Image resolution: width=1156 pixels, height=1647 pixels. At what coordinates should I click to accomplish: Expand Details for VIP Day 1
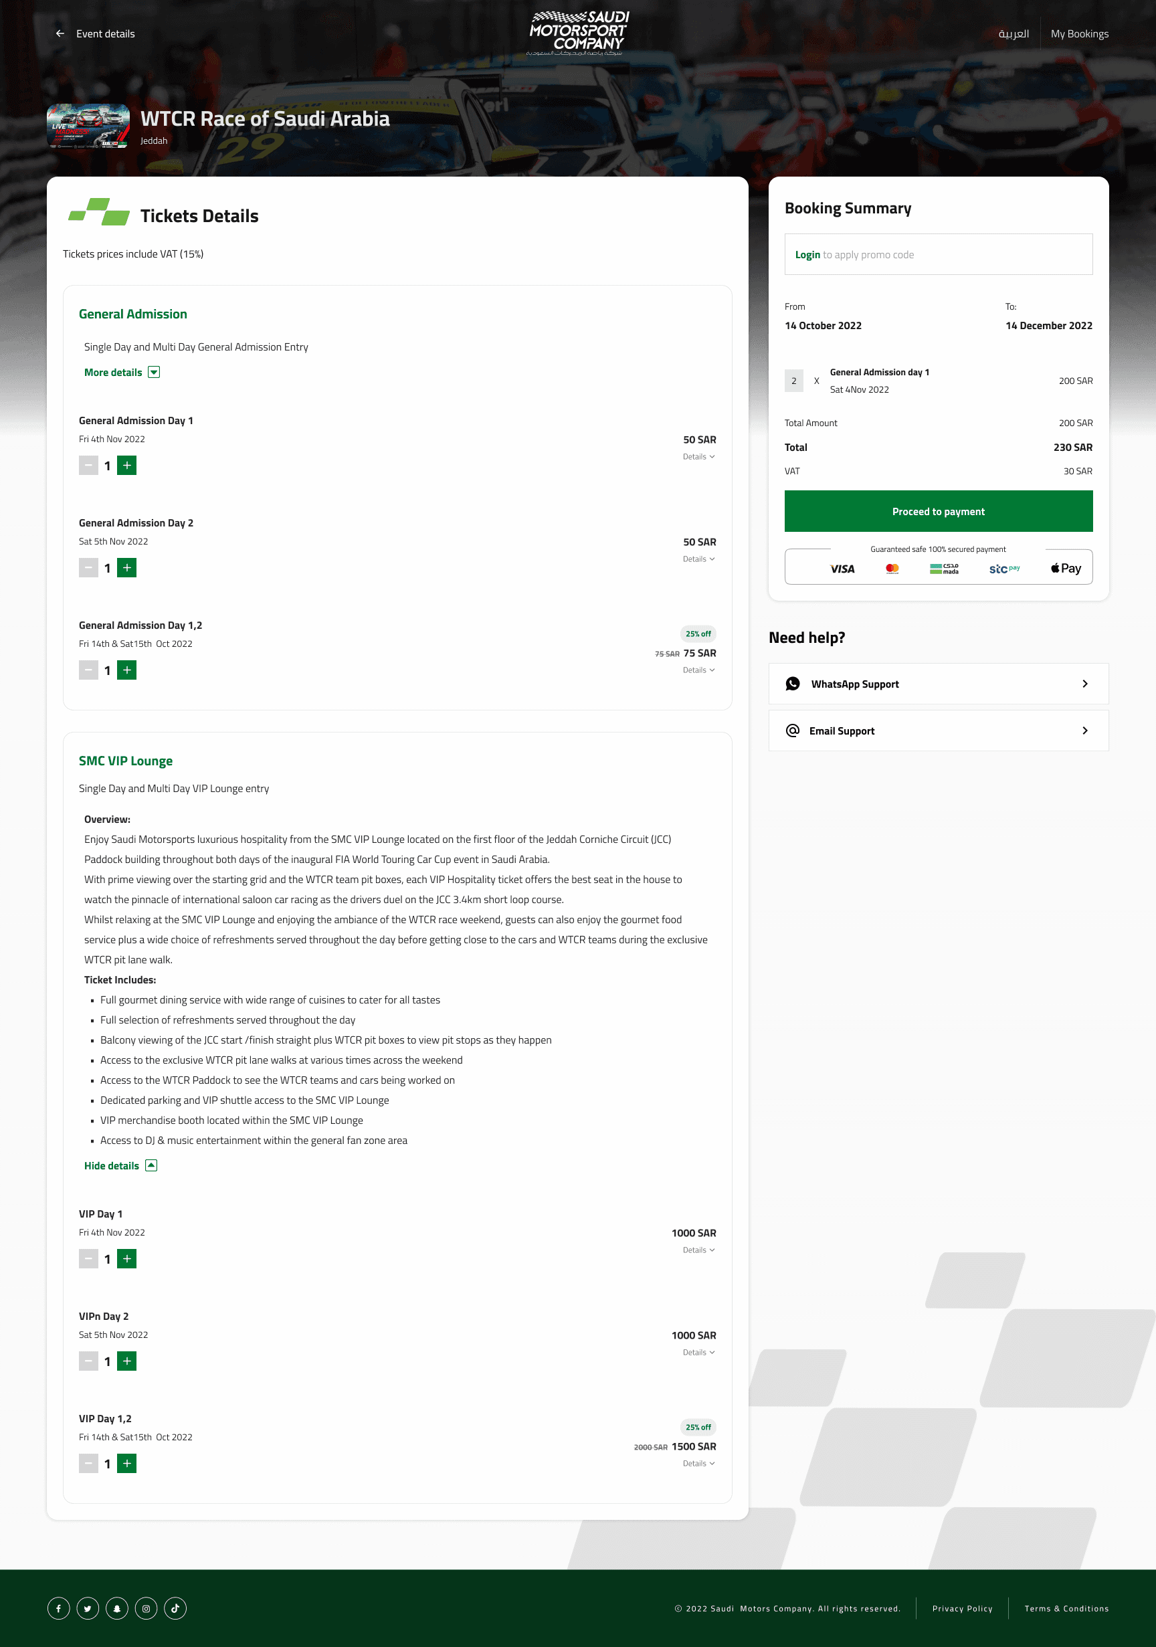698,1250
